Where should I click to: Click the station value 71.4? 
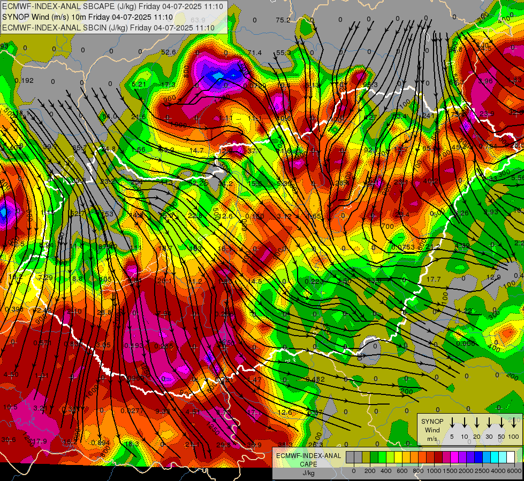pos(255,53)
